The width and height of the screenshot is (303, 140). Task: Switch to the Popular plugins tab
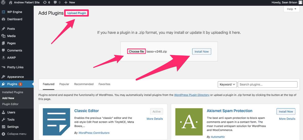coord(64,84)
